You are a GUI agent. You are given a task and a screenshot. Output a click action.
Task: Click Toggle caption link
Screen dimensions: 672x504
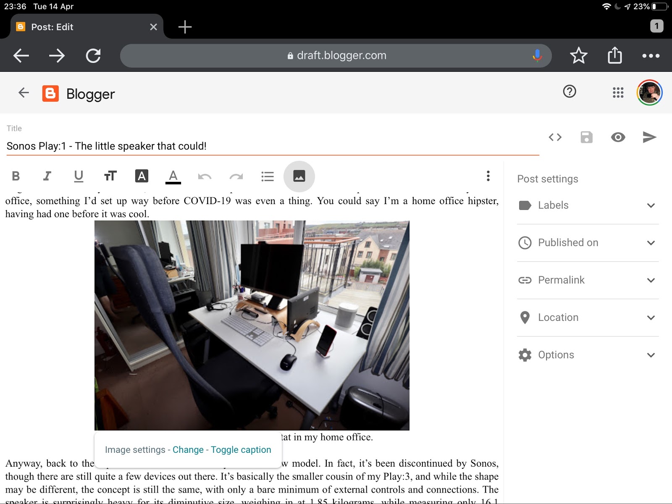[241, 450]
